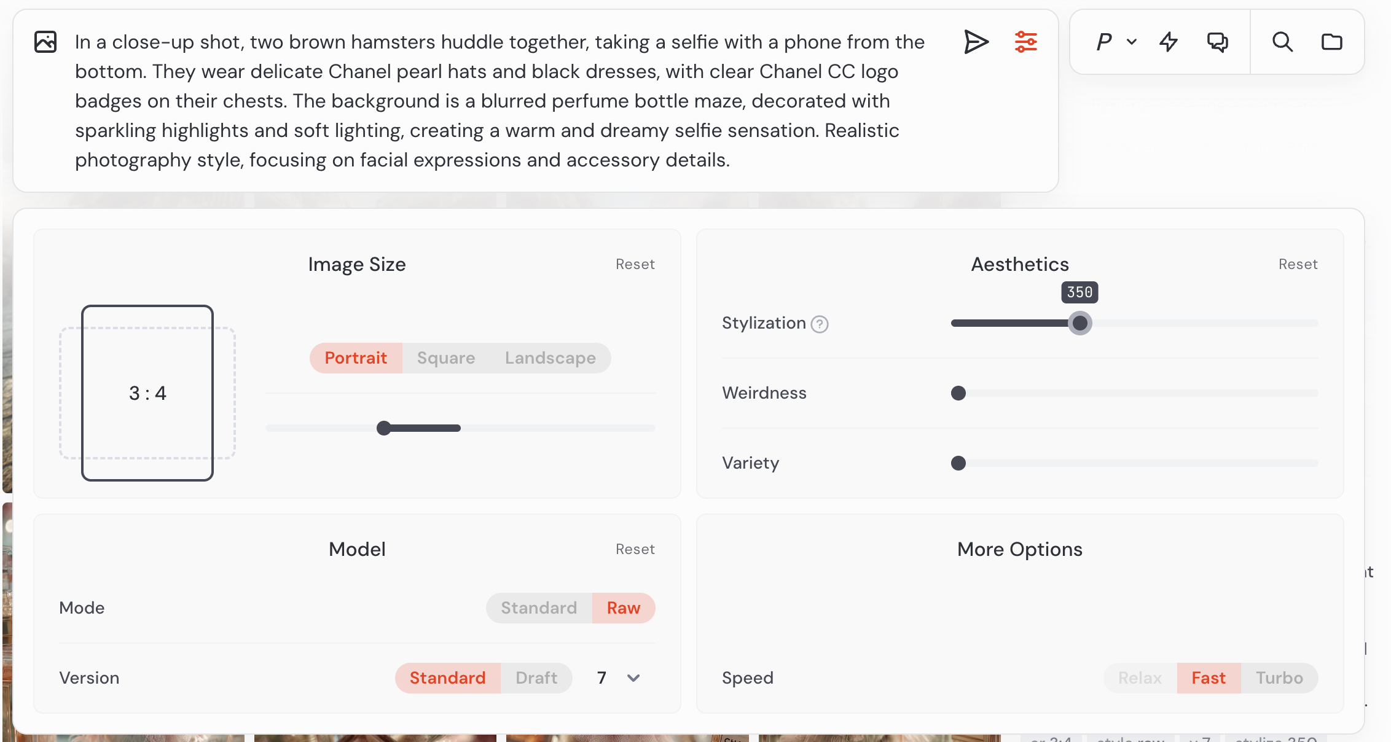Open the chat conversation icon

pyautogui.click(x=1218, y=42)
